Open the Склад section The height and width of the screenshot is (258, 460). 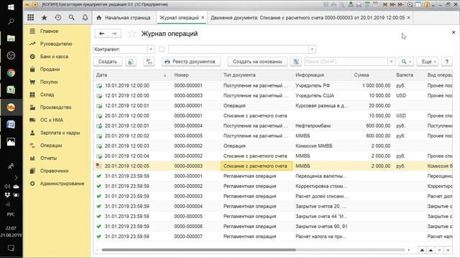[x=57, y=95]
